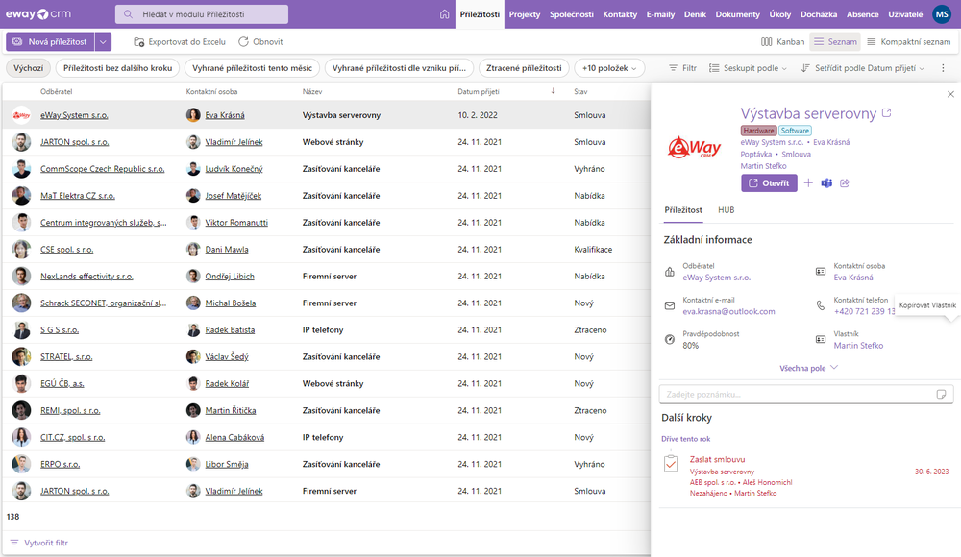Viewport: 961px width, 557px height.
Task: Open the Kontakty module
Action: [x=620, y=14]
